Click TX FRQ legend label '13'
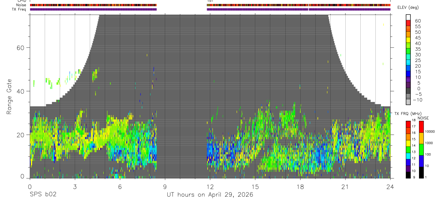 [414, 152]
